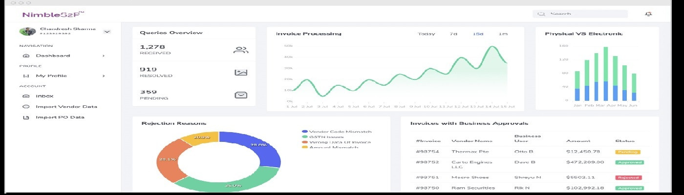Click the yellow 10.0% donut segment
The image size is (684, 195).
coord(202,138)
